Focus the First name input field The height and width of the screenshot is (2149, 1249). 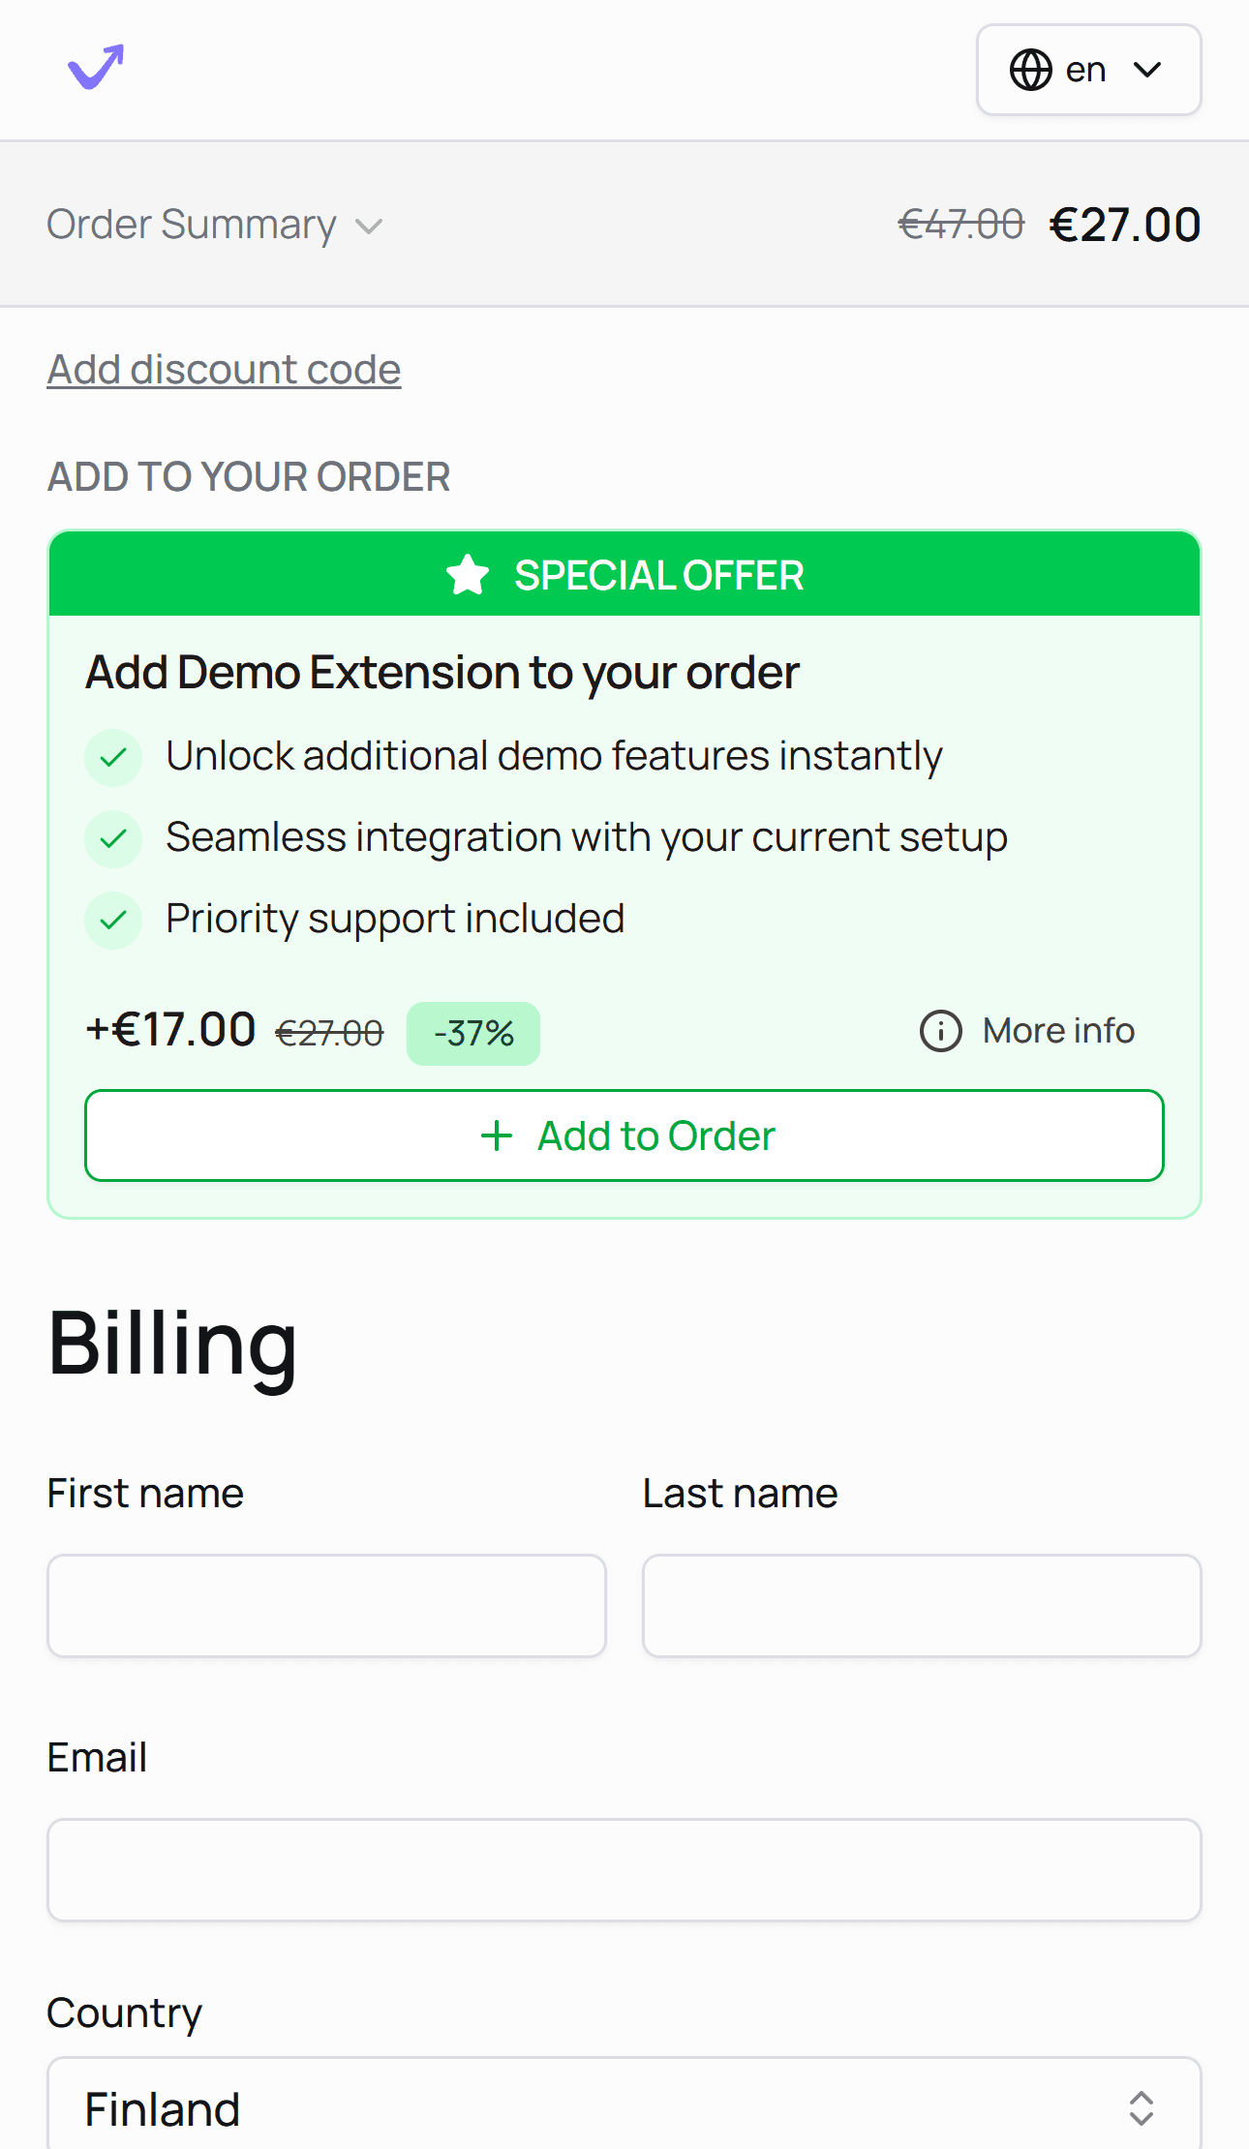(326, 1605)
